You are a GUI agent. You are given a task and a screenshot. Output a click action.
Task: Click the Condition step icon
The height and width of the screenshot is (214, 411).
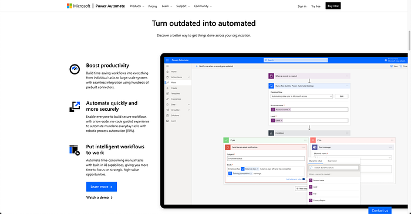click(x=271, y=133)
